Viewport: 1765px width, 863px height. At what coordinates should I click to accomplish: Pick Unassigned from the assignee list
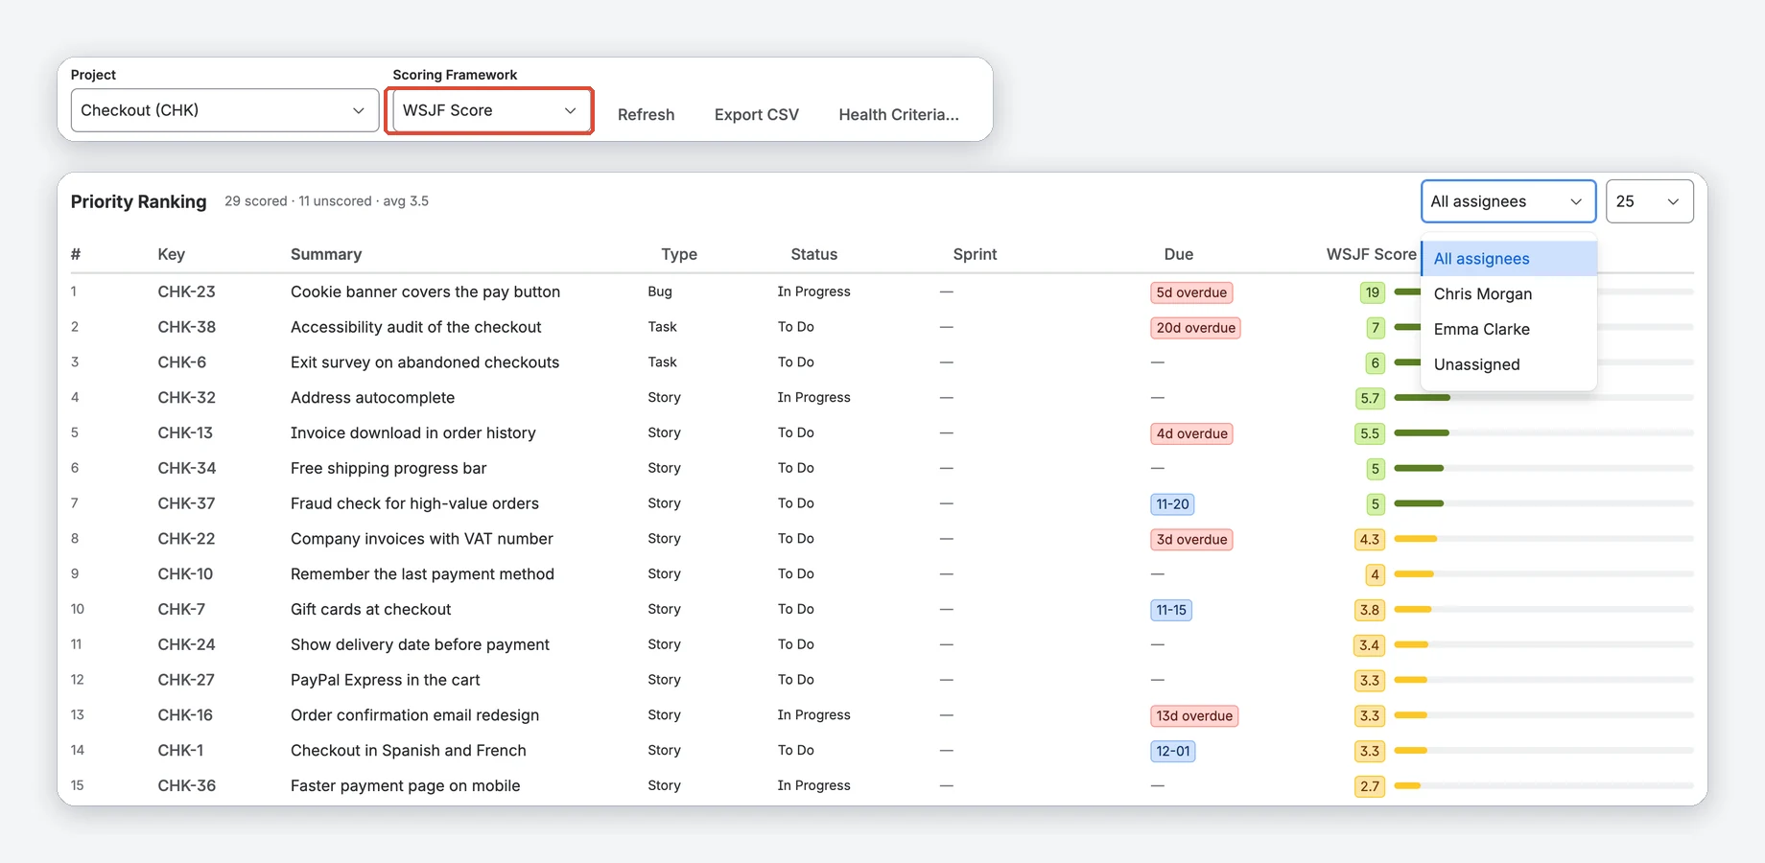pyautogui.click(x=1509, y=364)
